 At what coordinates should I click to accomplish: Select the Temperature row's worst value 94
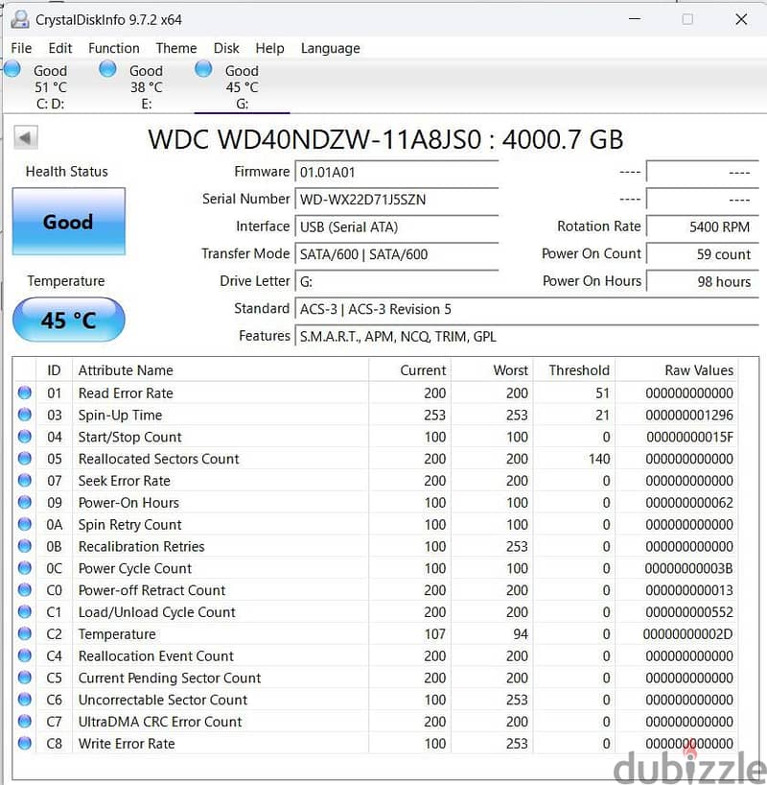click(521, 634)
